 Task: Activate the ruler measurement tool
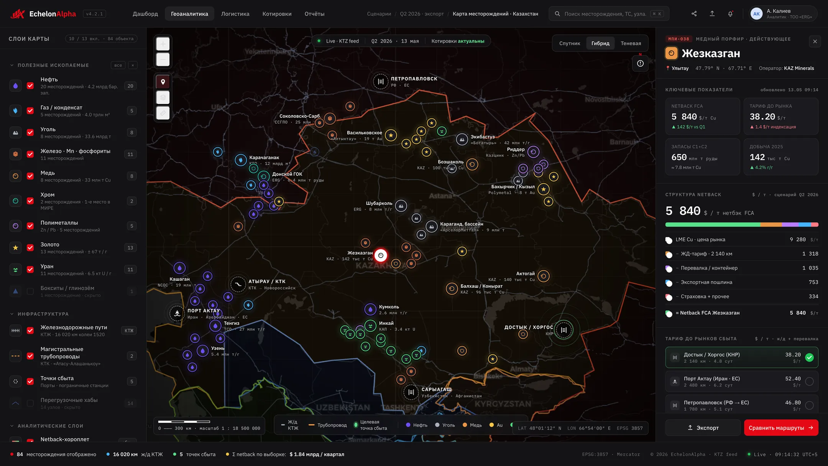coord(163,113)
